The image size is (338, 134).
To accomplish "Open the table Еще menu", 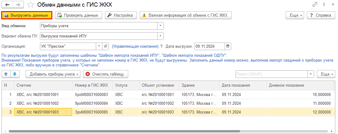I will (x=326, y=74).
